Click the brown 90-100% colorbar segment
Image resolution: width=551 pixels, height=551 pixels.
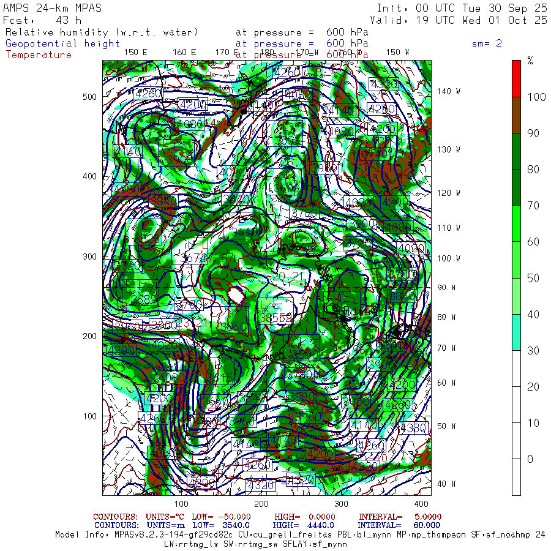[x=516, y=114]
